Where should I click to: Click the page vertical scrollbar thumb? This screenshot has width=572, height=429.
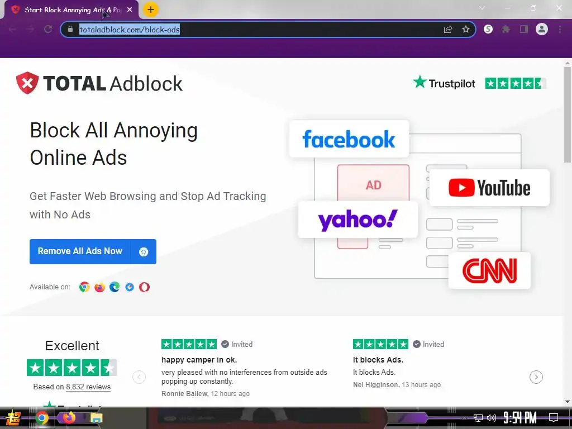coord(568,114)
